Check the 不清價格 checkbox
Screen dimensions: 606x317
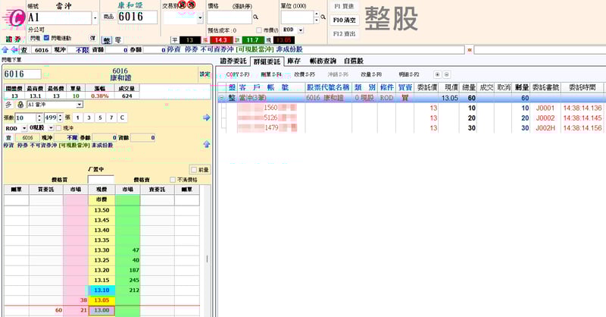click(x=172, y=179)
